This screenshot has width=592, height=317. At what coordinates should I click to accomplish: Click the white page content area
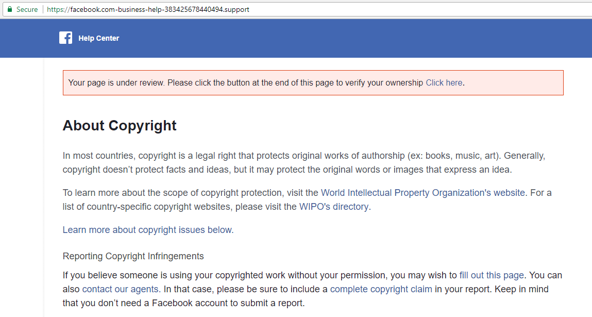309,242
